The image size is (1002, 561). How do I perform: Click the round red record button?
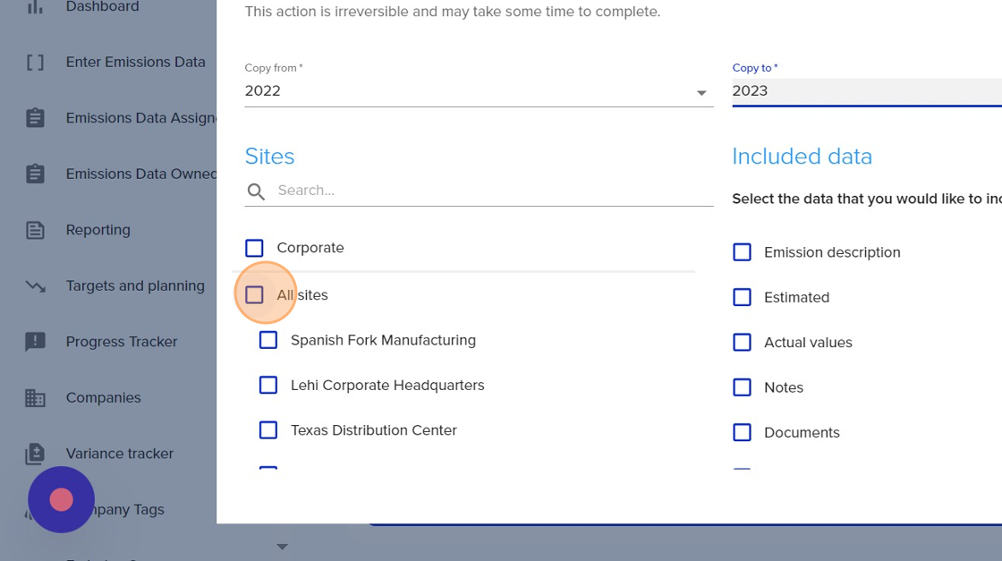click(62, 499)
